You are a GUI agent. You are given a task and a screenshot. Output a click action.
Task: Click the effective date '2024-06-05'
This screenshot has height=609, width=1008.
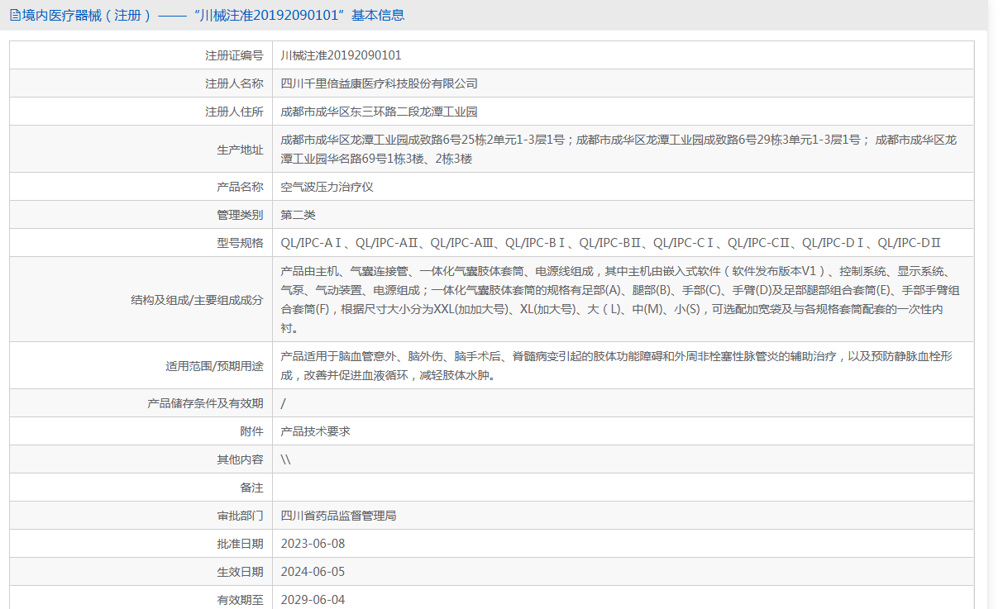313,572
